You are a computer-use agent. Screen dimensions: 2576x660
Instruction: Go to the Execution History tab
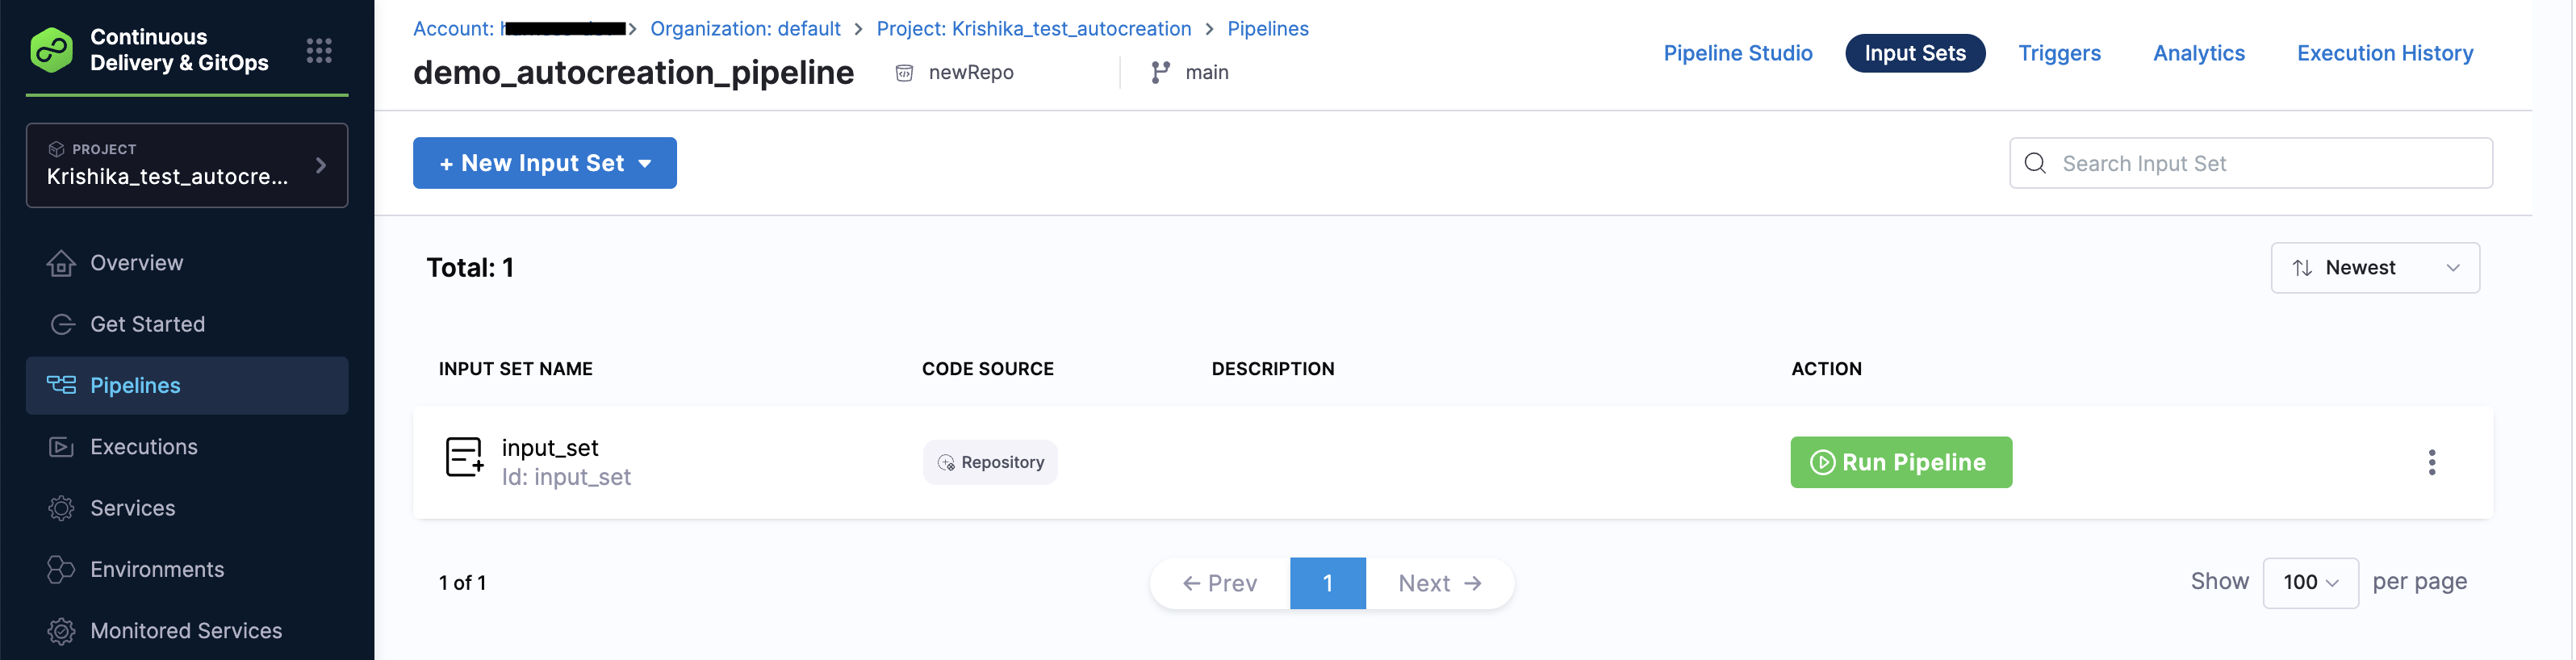point(2384,53)
